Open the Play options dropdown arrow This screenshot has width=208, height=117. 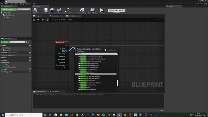coord(106,11)
